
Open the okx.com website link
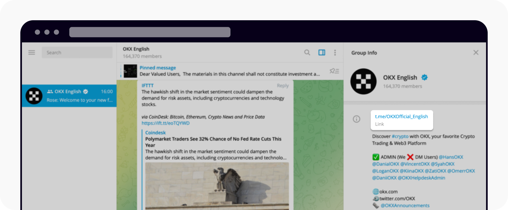pos(388,192)
